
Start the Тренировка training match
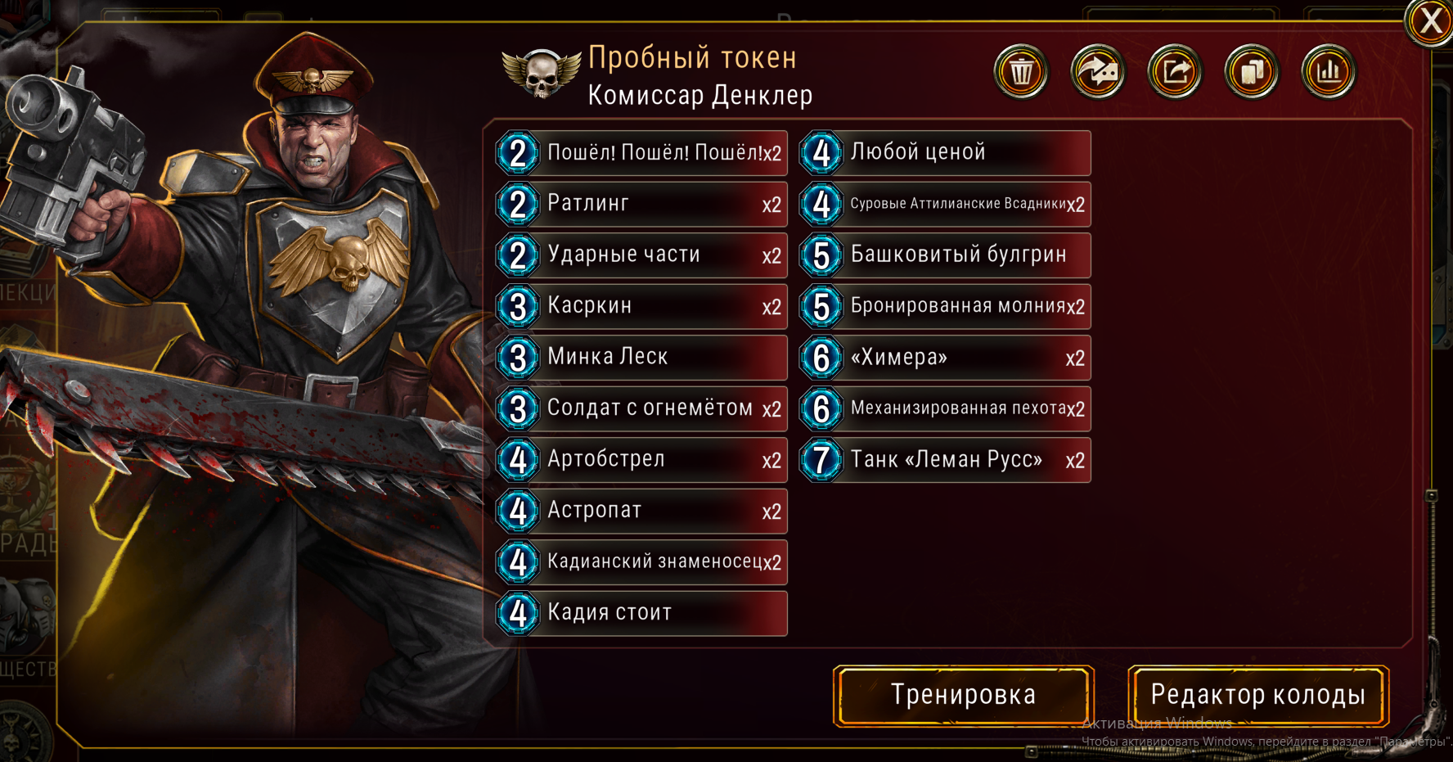click(964, 696)
